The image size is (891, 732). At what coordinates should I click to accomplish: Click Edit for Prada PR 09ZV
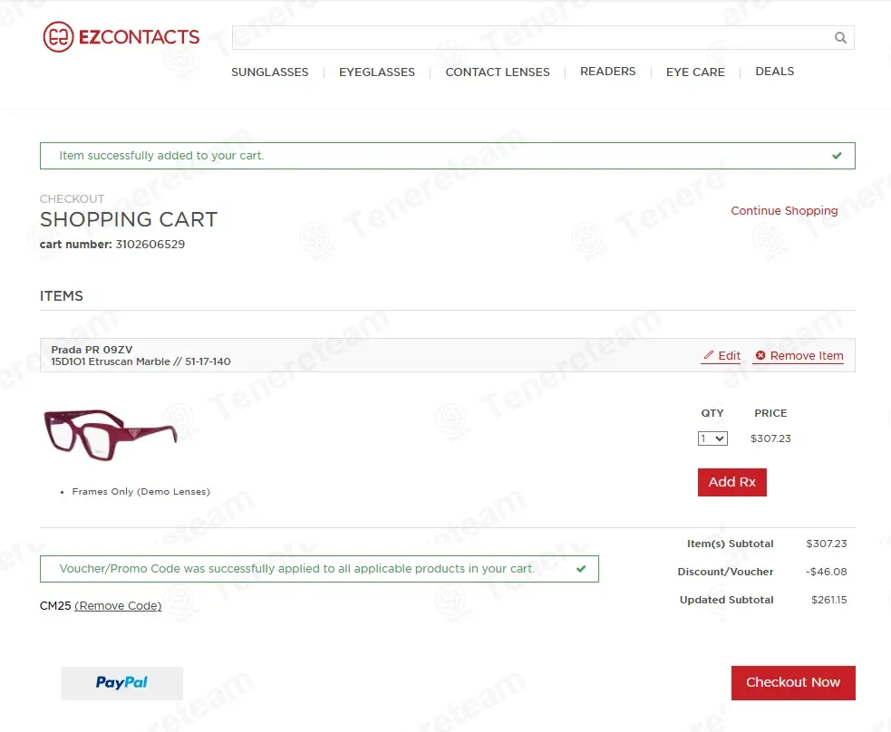tap(722, 355)
